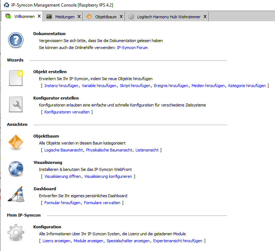Image resolution: width=275 pixels, height=251 pixels.
Task: Close the Willkommen tab
Action: 38,16
